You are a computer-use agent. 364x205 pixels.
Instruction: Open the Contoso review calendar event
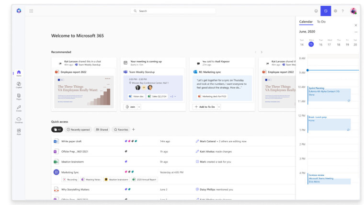(x=329, y=179)
